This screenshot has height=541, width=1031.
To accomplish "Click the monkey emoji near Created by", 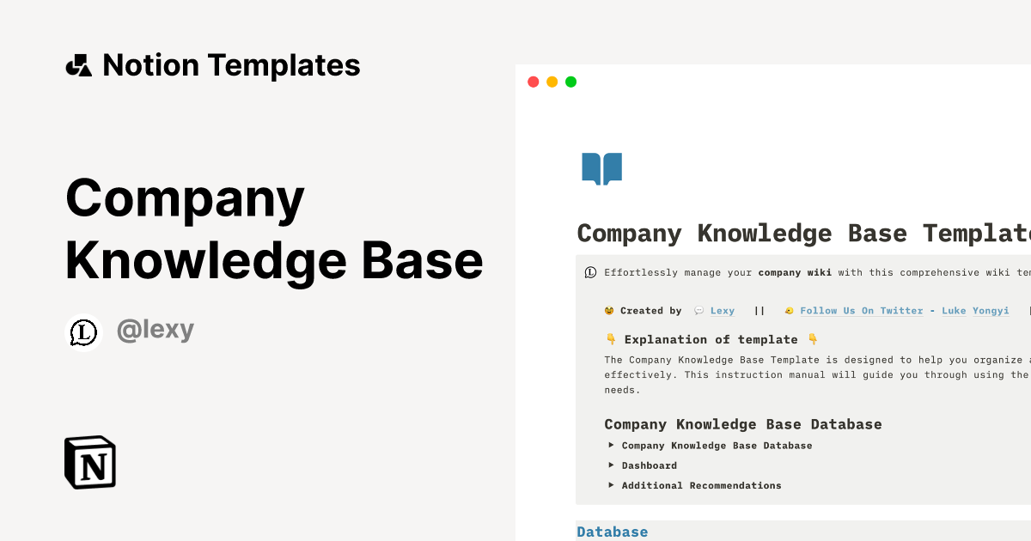I will (607, 310).
